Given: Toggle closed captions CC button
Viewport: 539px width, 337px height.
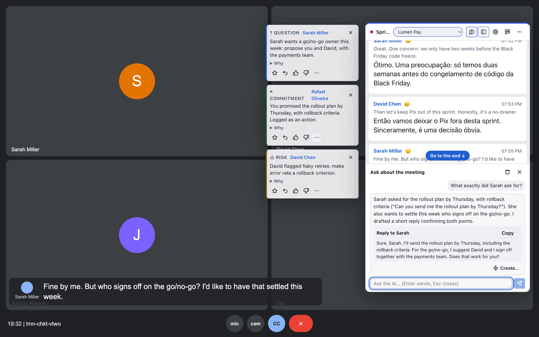Looking at the screenshot, I should tap(277, 324).
